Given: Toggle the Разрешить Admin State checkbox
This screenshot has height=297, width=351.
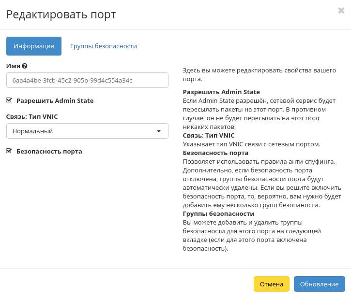Looking at the screenshot, I should [x=9, y=100].
